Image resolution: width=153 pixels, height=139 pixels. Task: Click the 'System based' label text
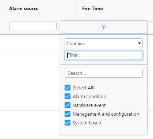87,123
